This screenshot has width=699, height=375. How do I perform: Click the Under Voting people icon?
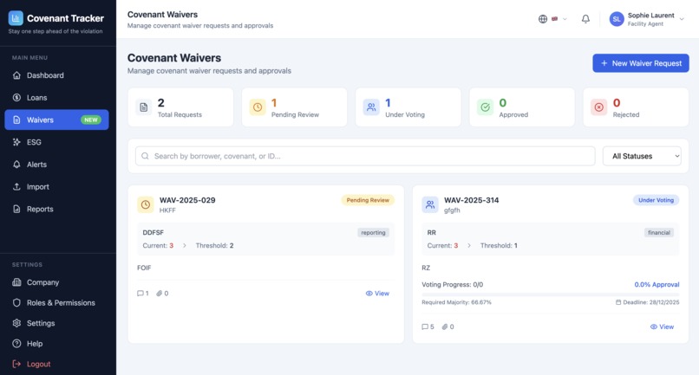pos(371,107)
